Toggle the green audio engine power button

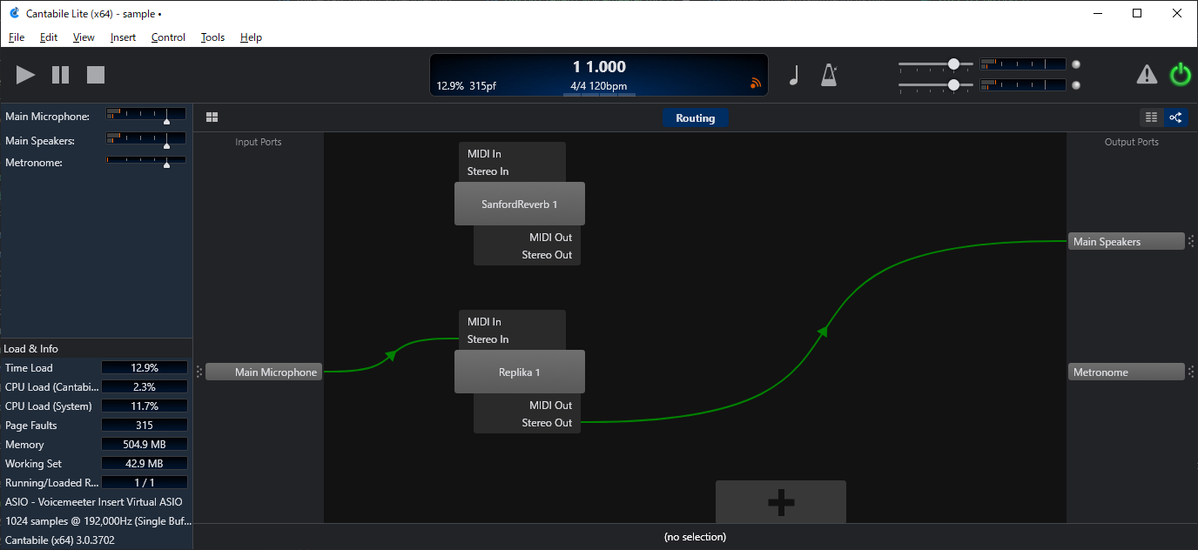1180,75
